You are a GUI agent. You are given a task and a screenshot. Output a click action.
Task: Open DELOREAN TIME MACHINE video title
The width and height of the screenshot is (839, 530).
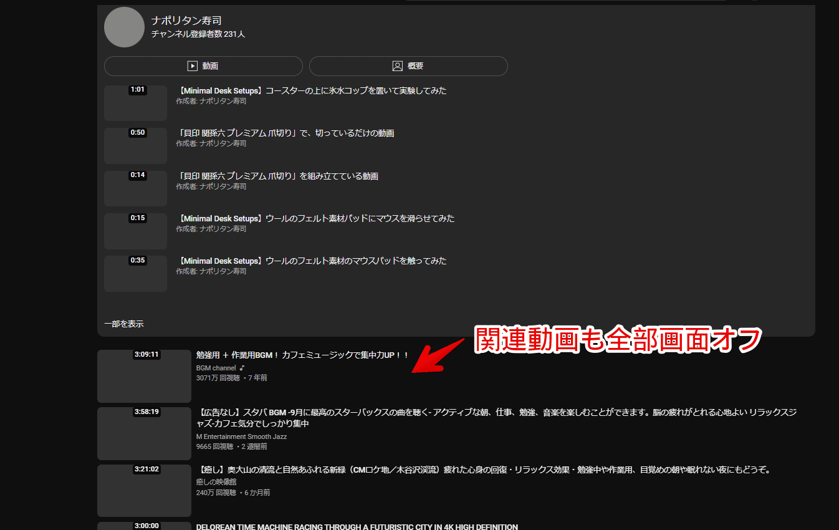click(x=357, y=527)
